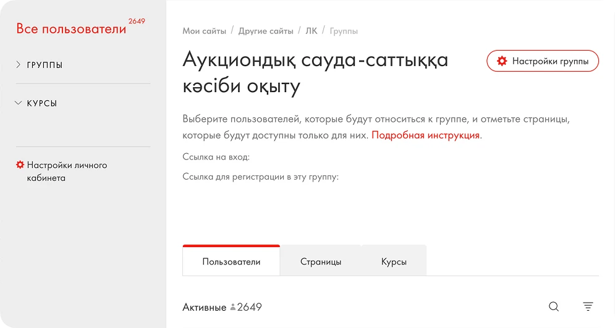Click the group title Аукциондық сауда-саттыққа
The height and width of the screenshot is (328, 615).
[315, 60]
